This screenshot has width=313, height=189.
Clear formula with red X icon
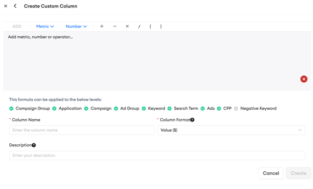(304, 79)
